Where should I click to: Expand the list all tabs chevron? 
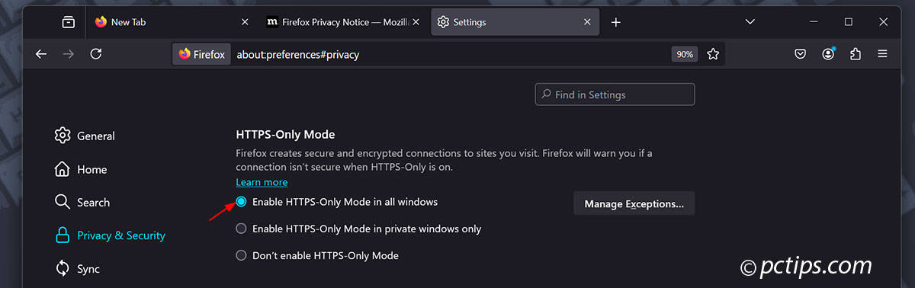tap(750, 22)
